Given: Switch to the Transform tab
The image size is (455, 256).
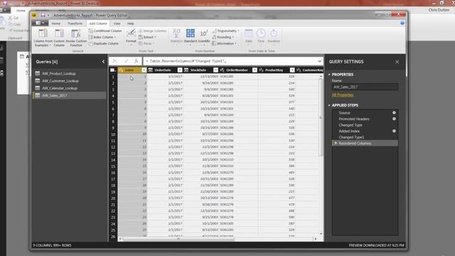Looking at the screenshot, I should [x=75, y=23].
